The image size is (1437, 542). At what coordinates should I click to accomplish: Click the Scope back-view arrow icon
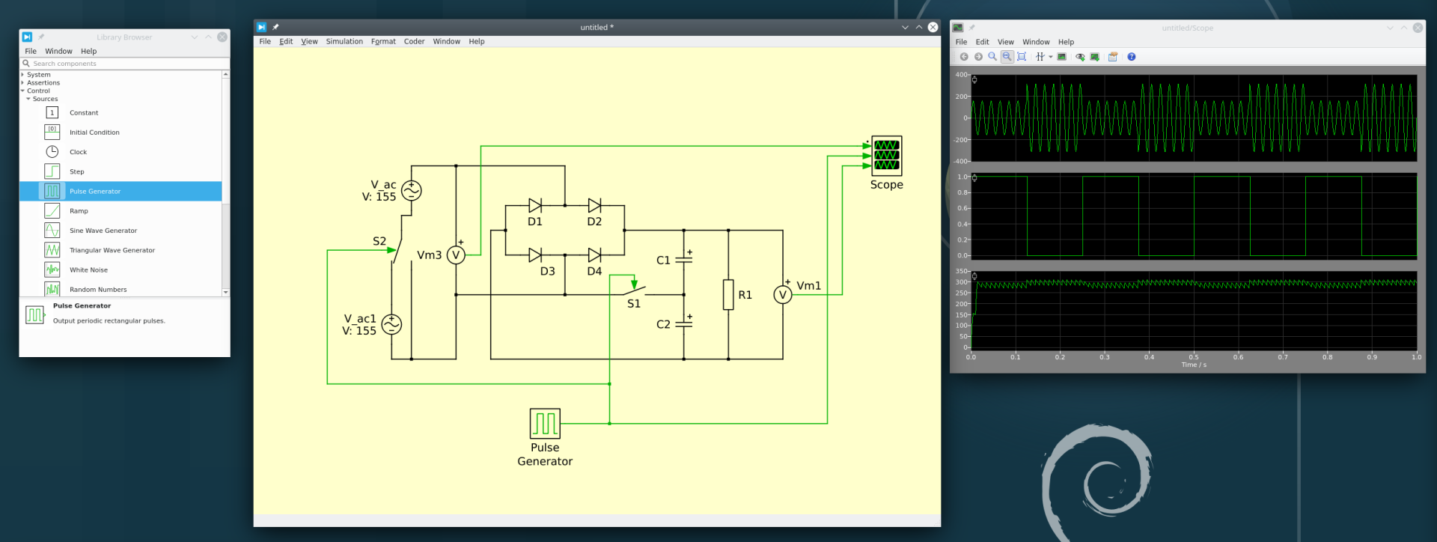(x=964, y=57)
